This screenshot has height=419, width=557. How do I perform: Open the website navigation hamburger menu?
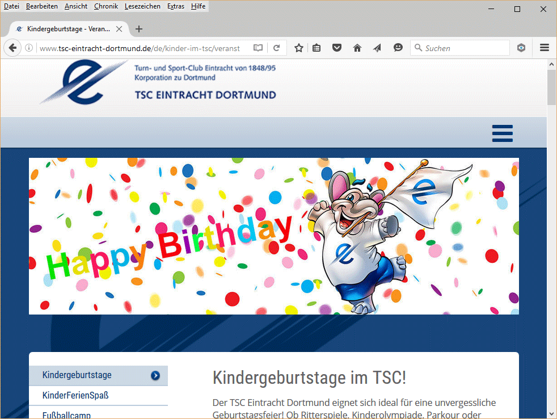click(x=503, y=133)
